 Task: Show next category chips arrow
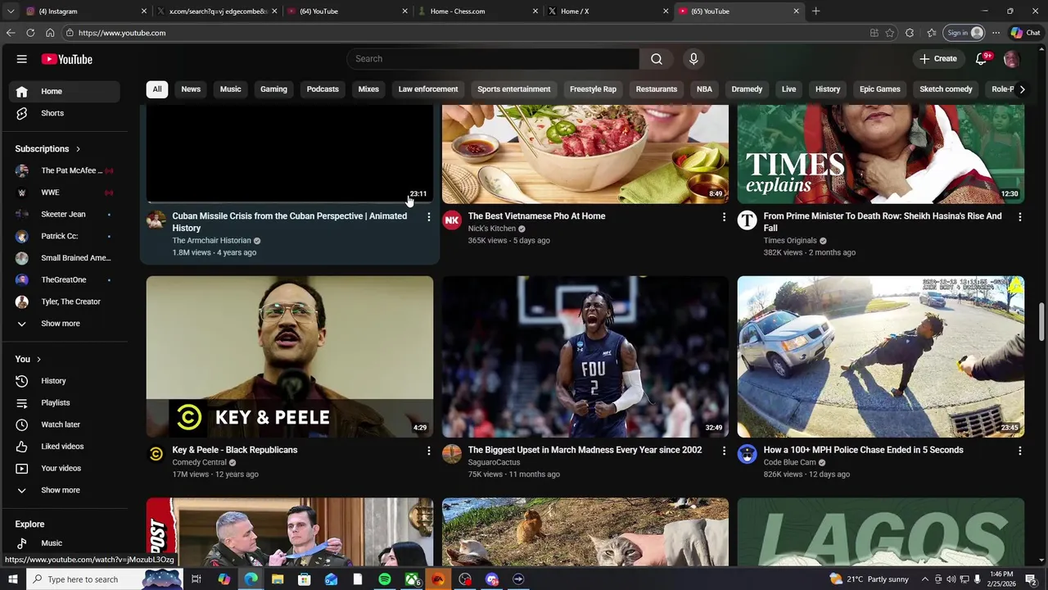click(x=1022, y=89)
